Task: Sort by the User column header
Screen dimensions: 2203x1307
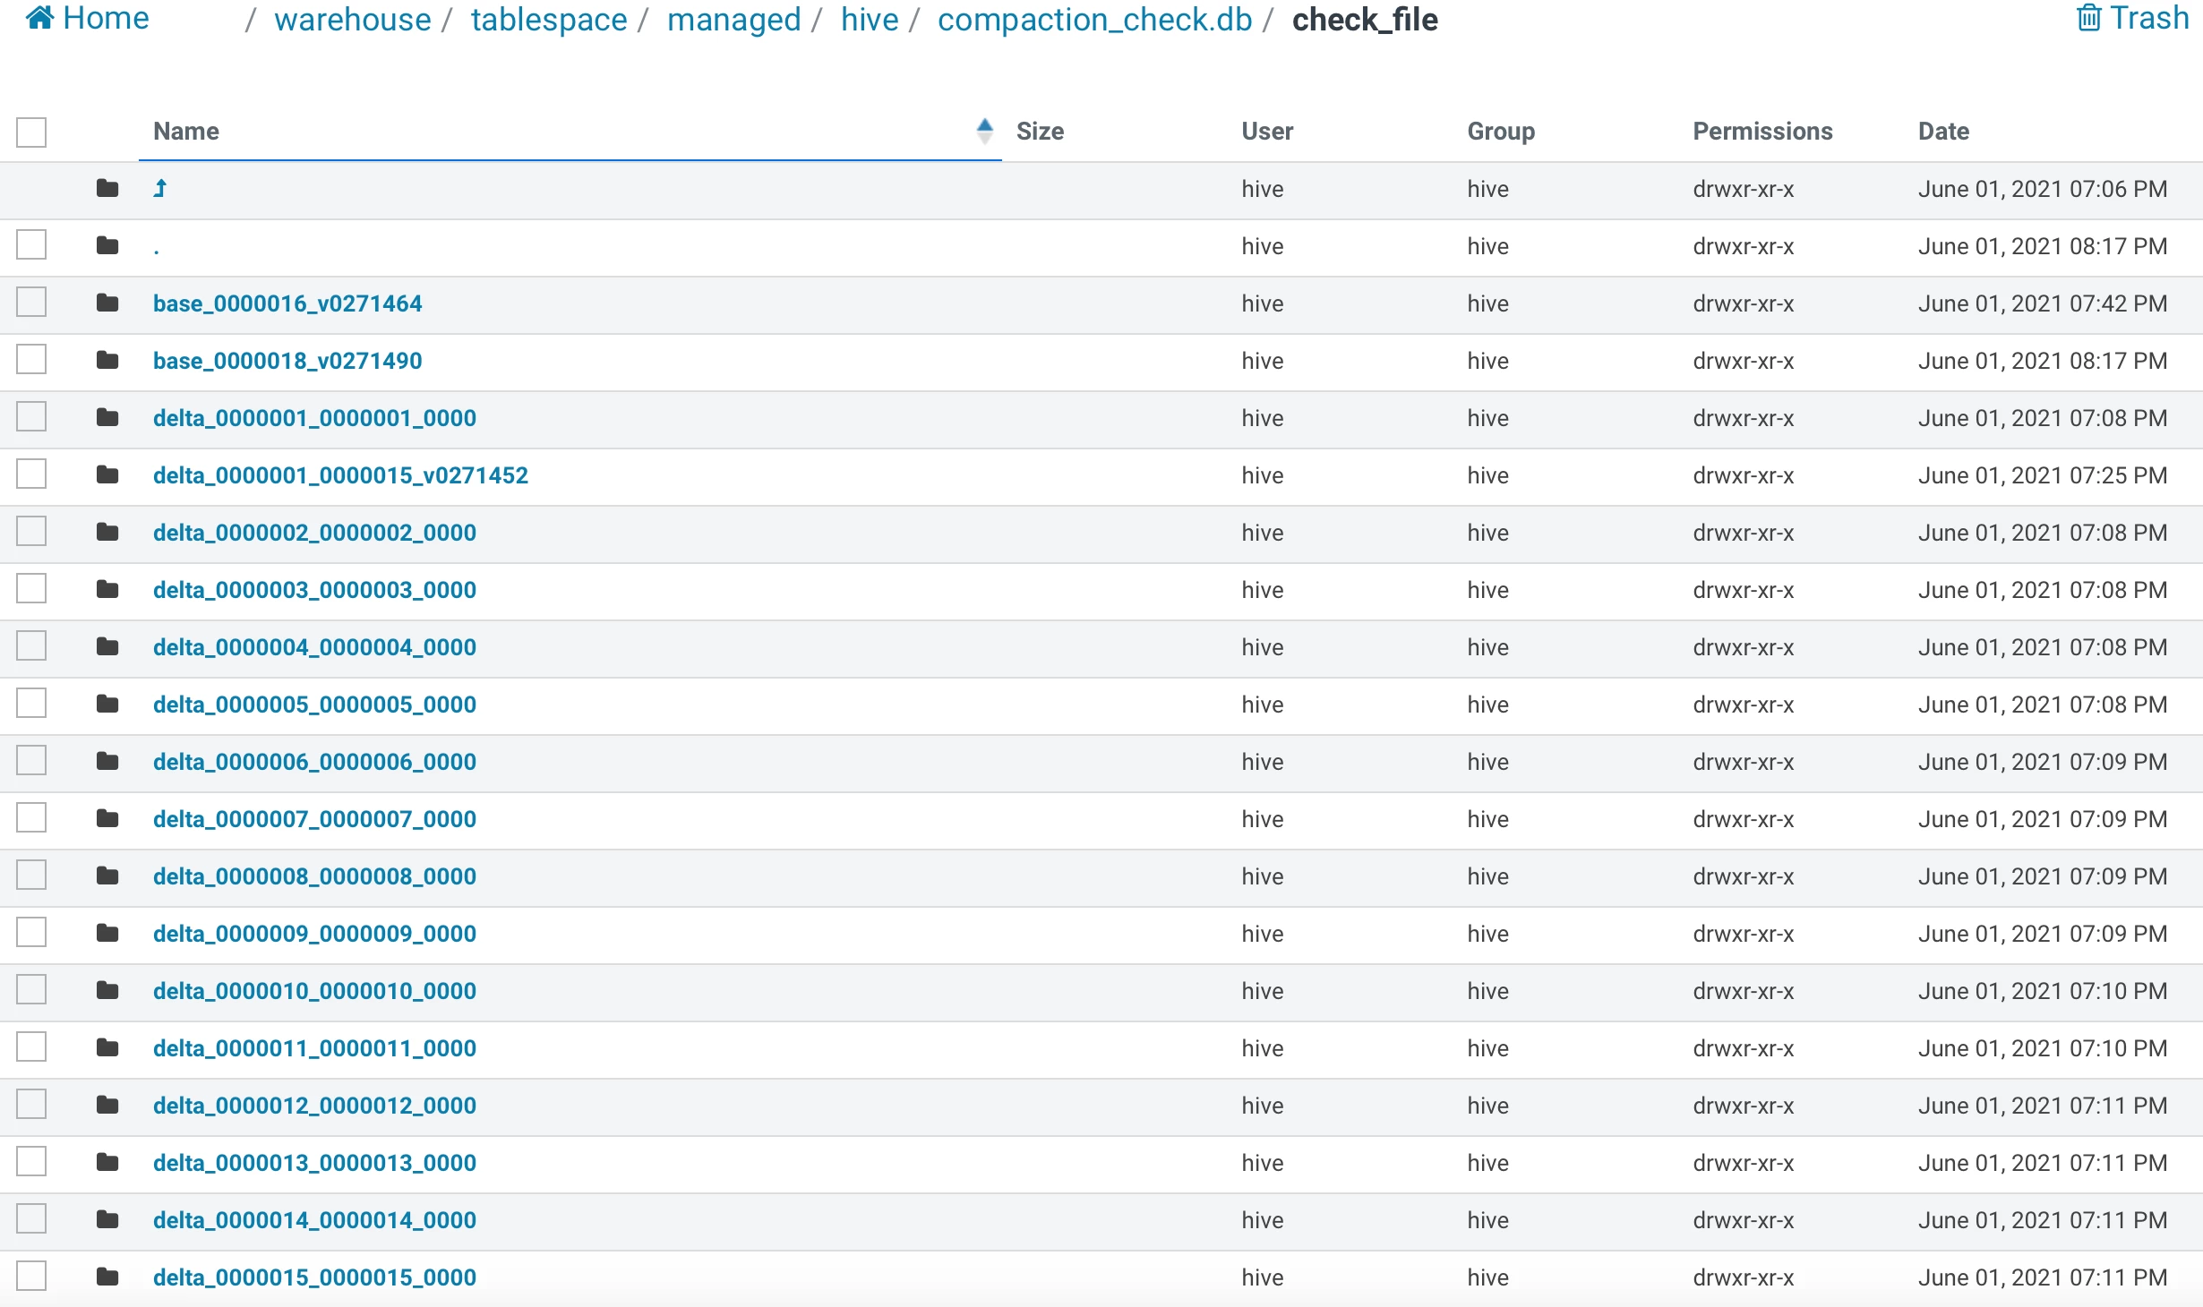Action: [1267, 131]
